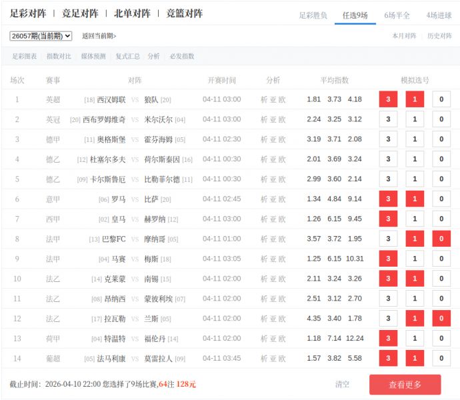Go to 竞足对阵 in header

click(80, 13)
